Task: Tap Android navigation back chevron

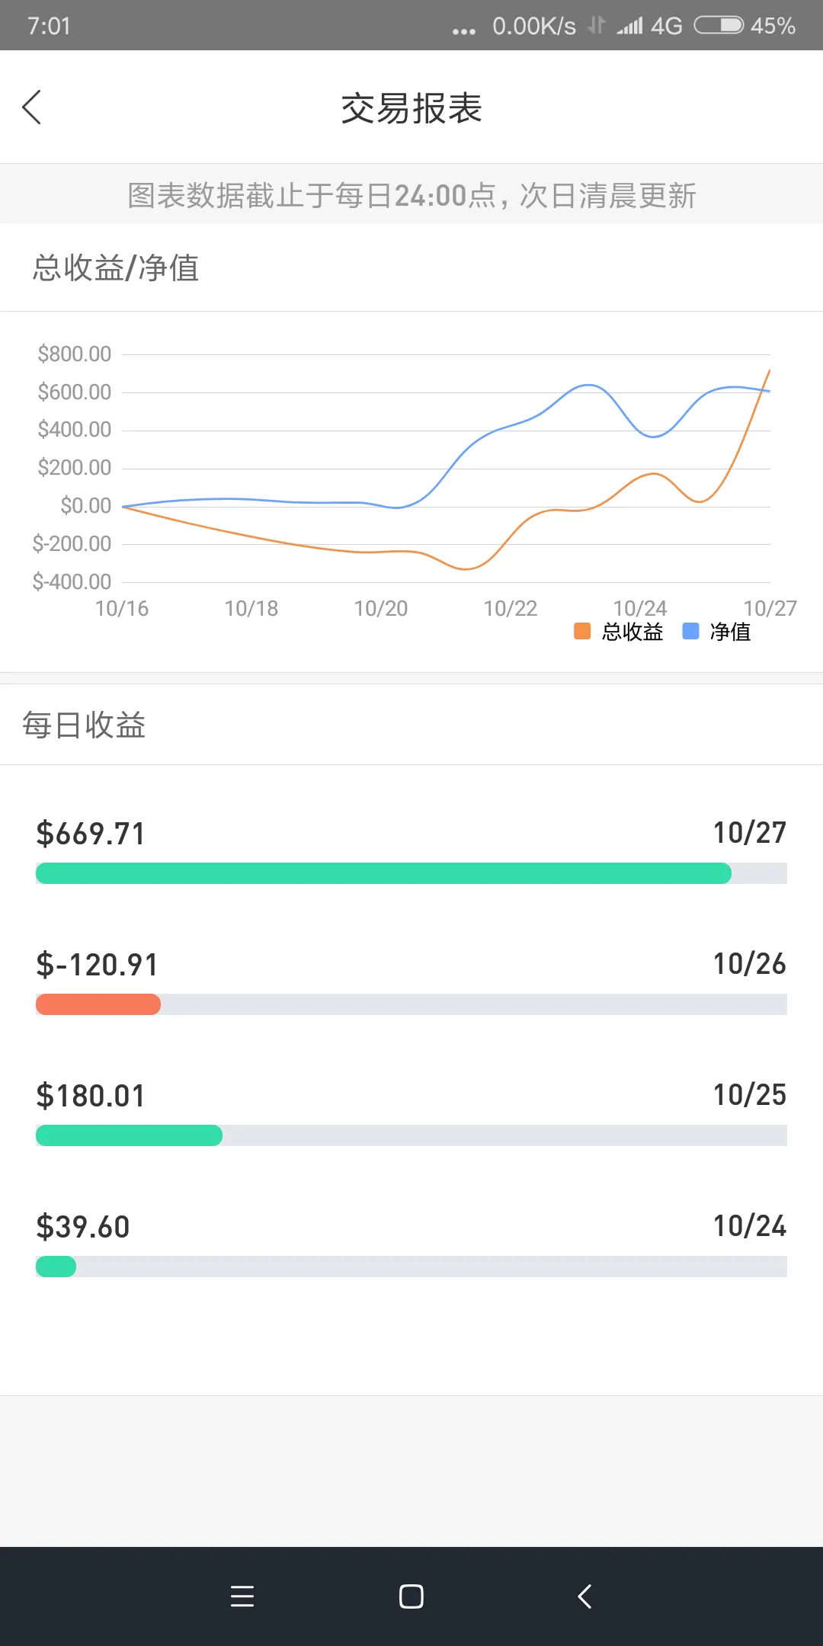Action: [584, 1596]
